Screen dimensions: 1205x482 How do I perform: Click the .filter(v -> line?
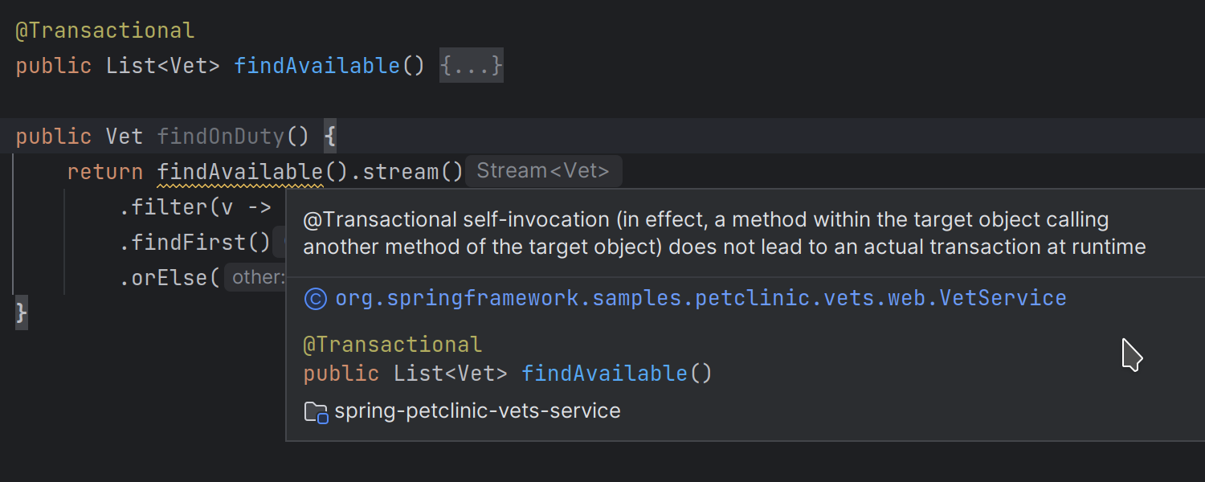tap(196, 207)
